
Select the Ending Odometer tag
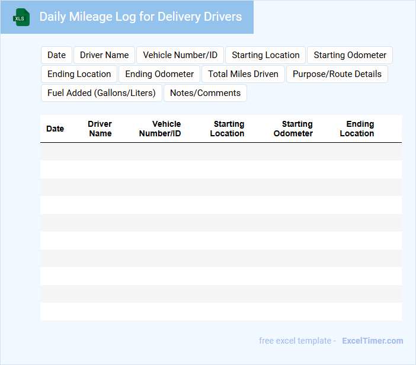pos(159,74)
